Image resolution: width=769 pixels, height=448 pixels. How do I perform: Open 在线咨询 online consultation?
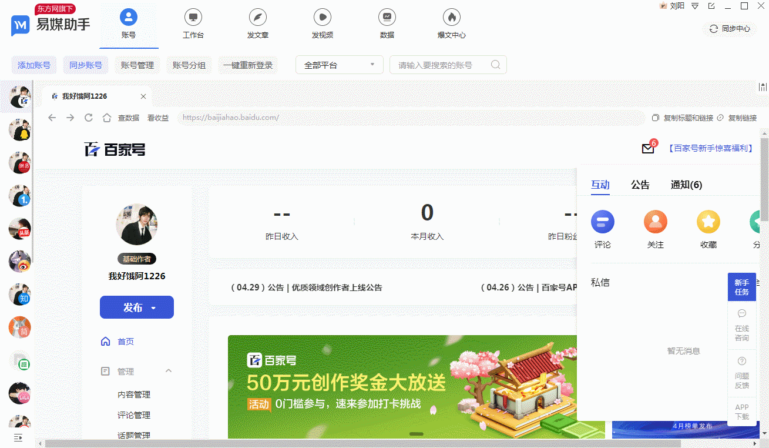[x=742, y=325]
